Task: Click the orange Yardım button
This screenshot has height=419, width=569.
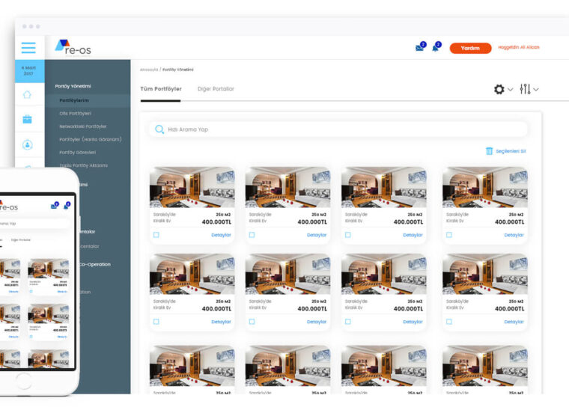Action: coord(470,48)
